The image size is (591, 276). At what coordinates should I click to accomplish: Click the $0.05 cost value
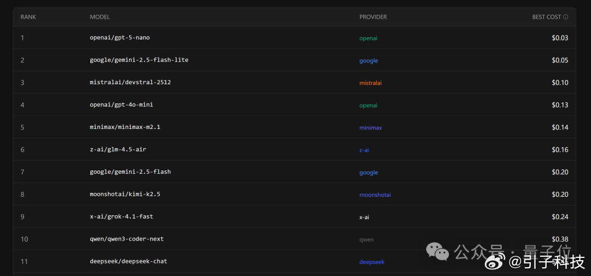(x=560, y=60)
